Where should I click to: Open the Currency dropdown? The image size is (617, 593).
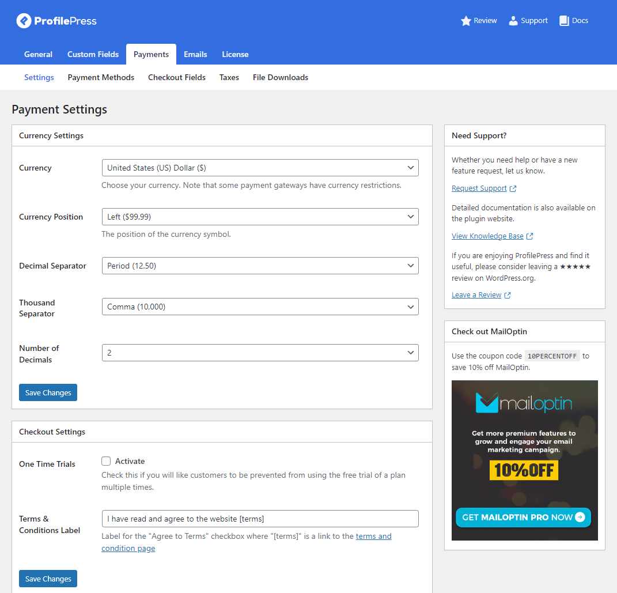[260, 168]
